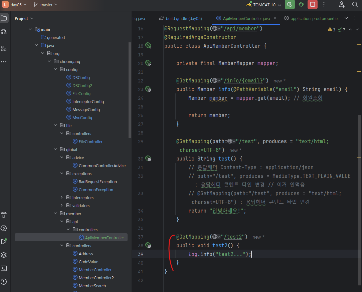Open the Services tool window icon
The width and height of the screenshot is (362, 292).
[4, 228]
